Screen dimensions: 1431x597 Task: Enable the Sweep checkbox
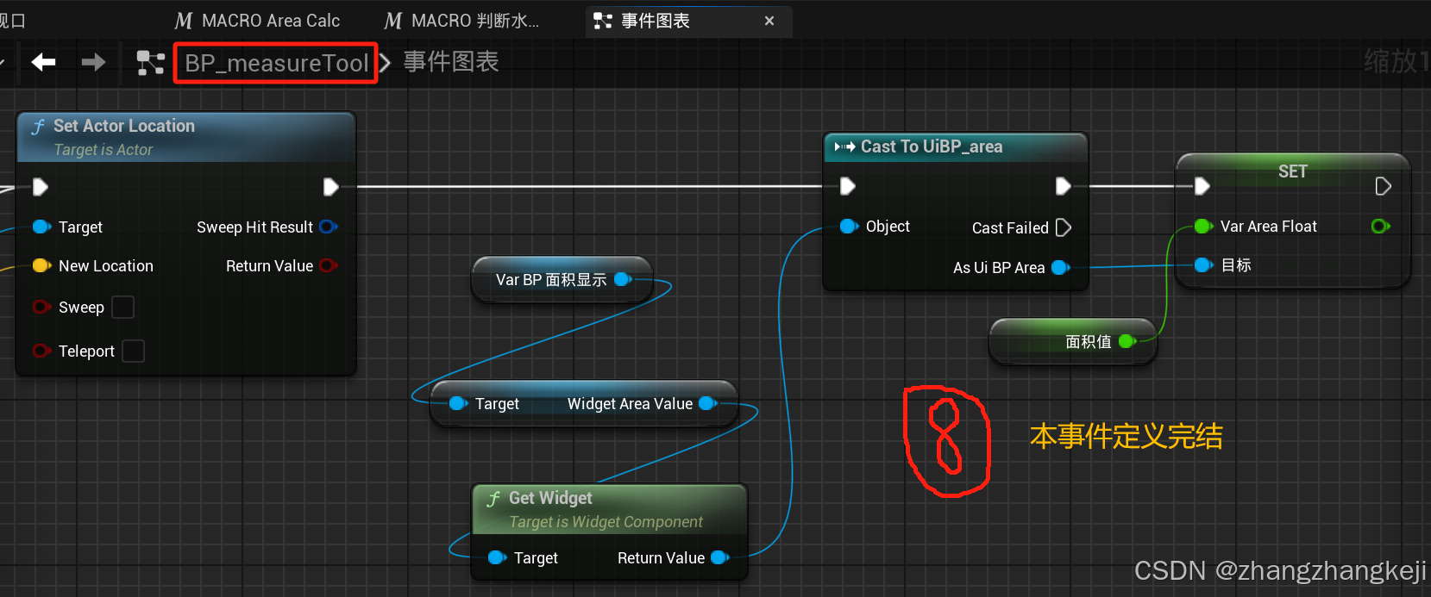123,308
